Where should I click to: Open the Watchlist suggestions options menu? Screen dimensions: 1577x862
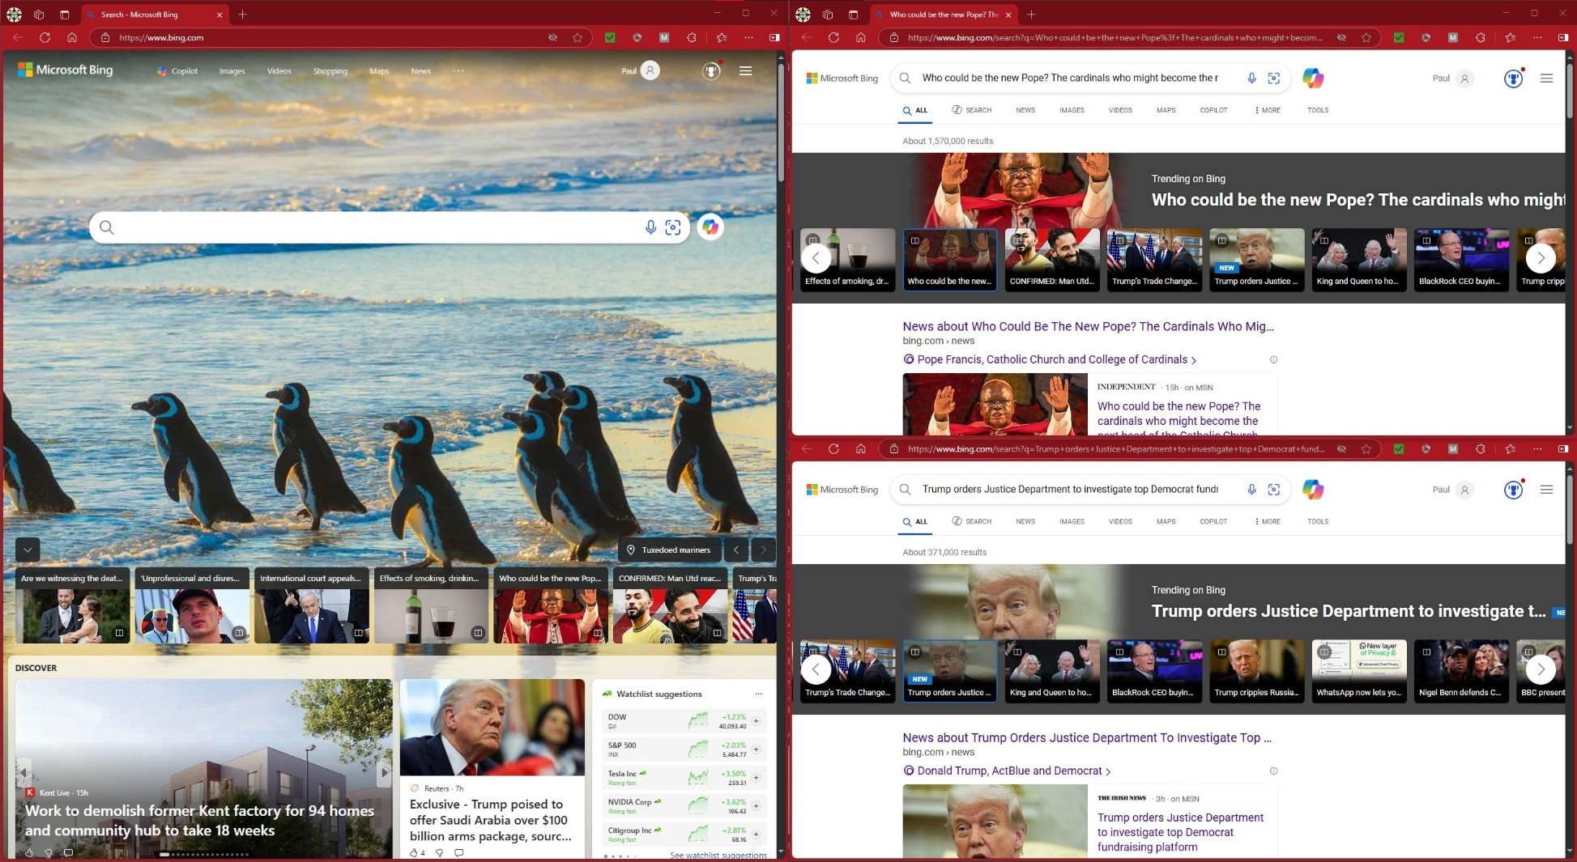(x=758, y=694)
